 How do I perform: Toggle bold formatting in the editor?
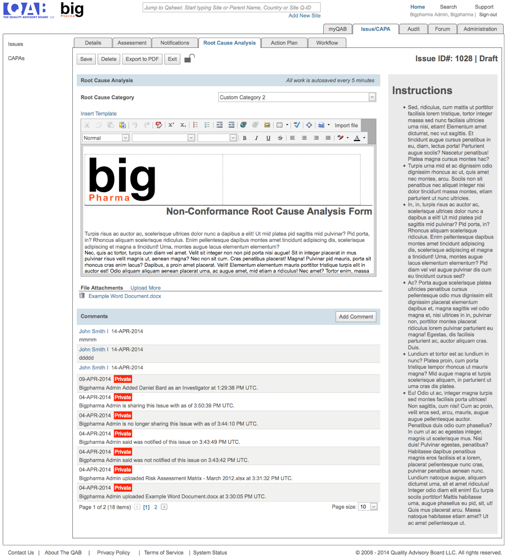[245, 138]
